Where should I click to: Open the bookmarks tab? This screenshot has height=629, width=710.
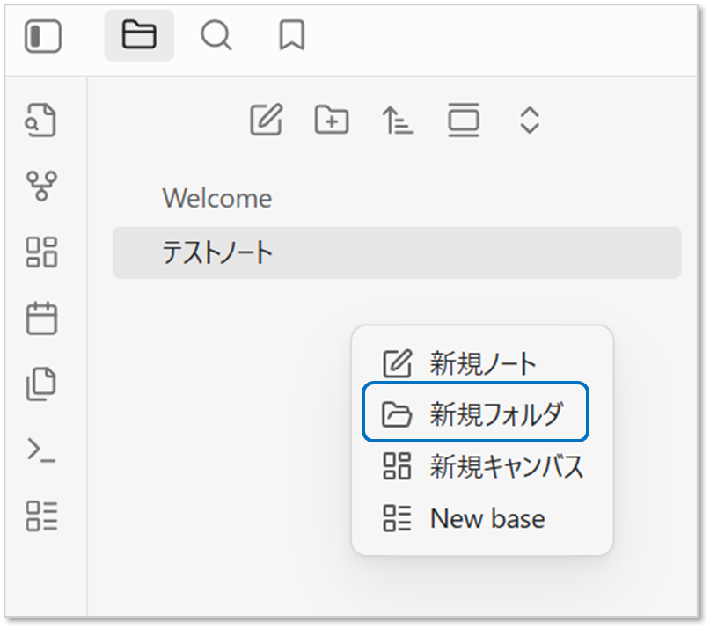tap(291, 36)
